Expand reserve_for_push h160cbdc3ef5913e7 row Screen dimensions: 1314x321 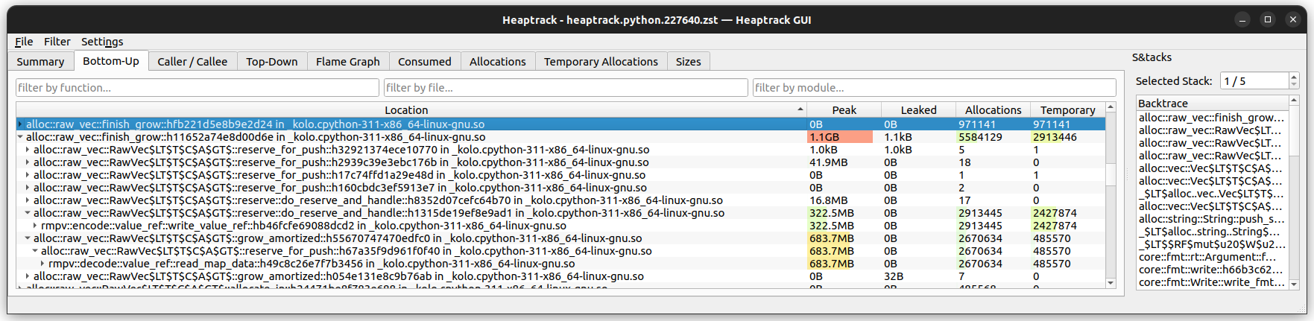[x=28, y=188]
